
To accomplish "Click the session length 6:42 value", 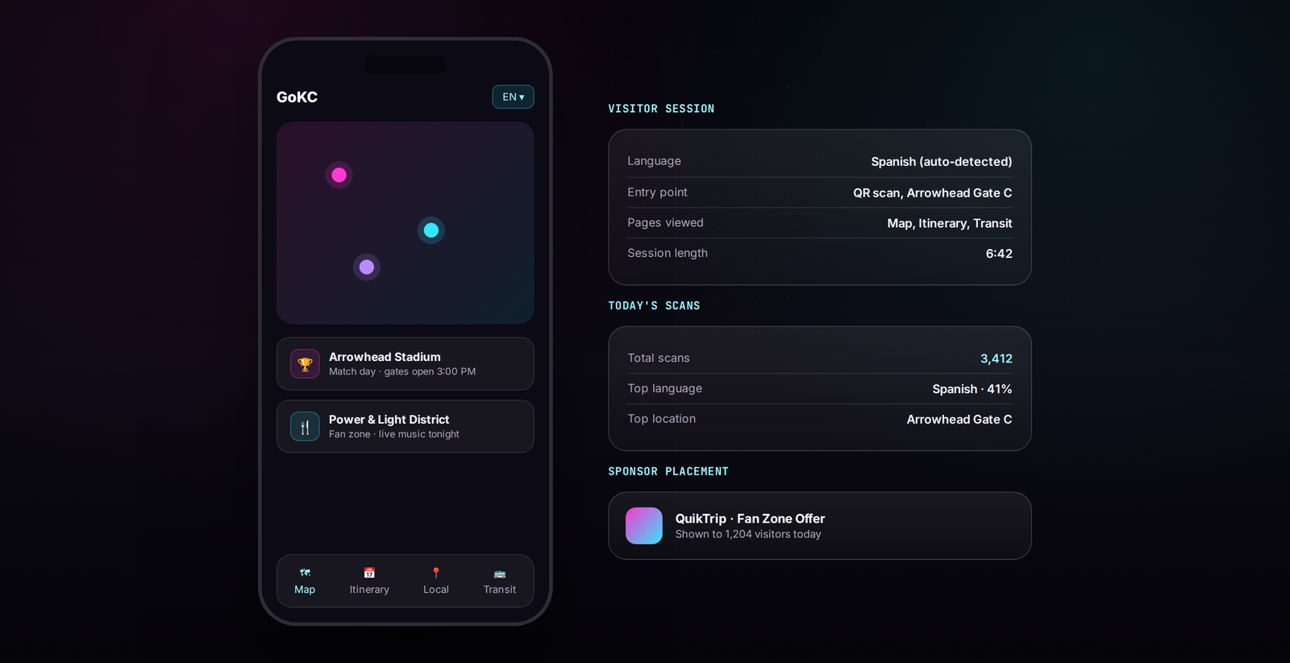I will (999, 254).
